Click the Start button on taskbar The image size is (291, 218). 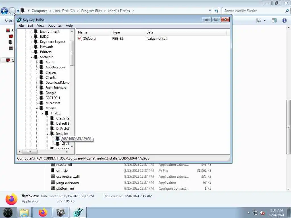(x=8, y=213)
